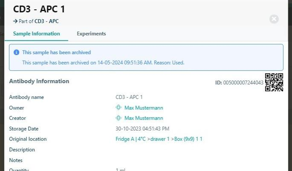Click the Storage Date value
Viewport: 292px width, 171px height.
point(142,129)
